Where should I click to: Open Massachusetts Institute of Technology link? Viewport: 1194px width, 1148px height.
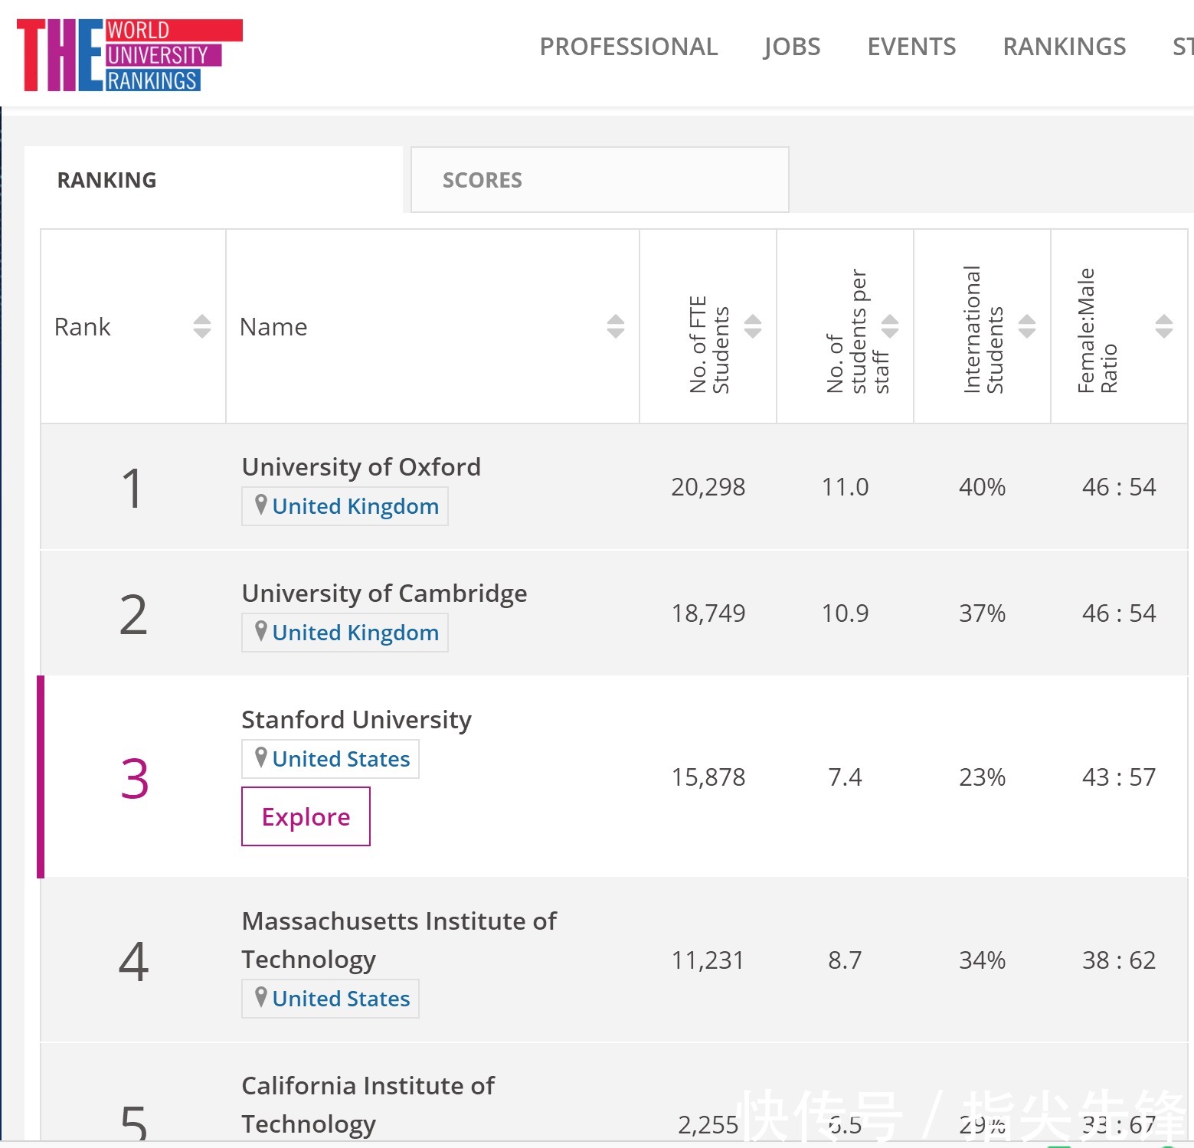pyautogui.click(x=399, y=940)
